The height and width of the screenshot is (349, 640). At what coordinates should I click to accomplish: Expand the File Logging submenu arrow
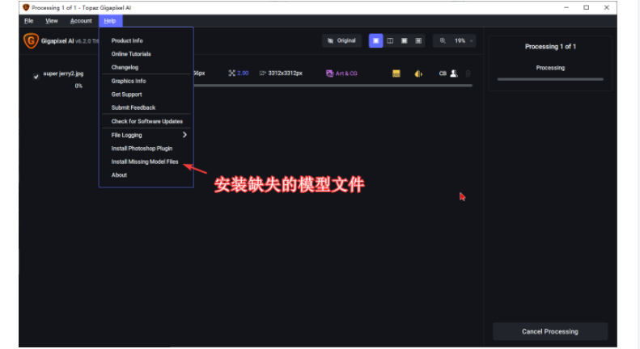184,135
